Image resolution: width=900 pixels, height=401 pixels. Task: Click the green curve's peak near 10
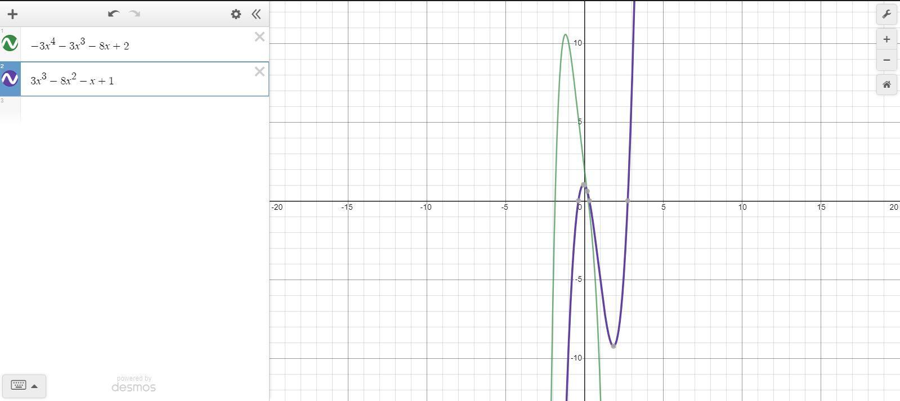click(x=566, y=35)
